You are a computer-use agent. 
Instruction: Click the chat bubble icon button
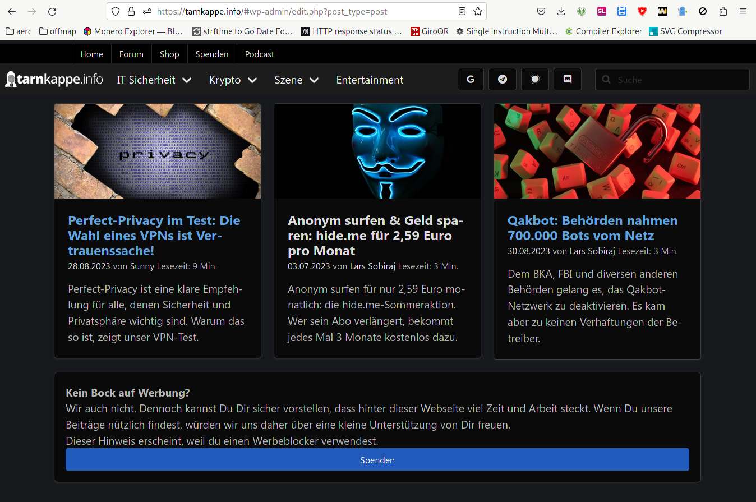(535, 80)
